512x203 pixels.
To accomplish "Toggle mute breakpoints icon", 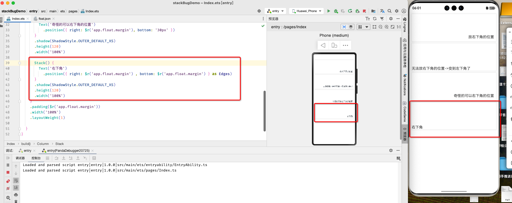I will (x=8, y=188).
